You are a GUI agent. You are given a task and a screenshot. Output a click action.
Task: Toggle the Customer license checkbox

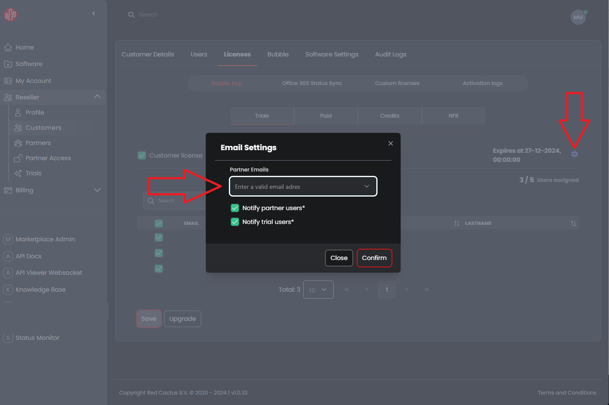[x=142, y=155]
